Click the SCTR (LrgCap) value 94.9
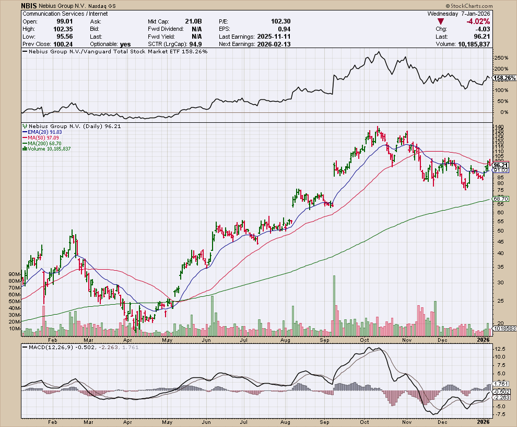Viewport: 517px width, 427px height. click(195, 44)
